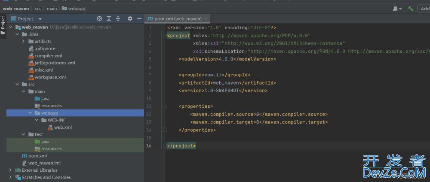Click the src breadcrumb in navigation bar
The image size is (430, 182).
click(37, 9)
